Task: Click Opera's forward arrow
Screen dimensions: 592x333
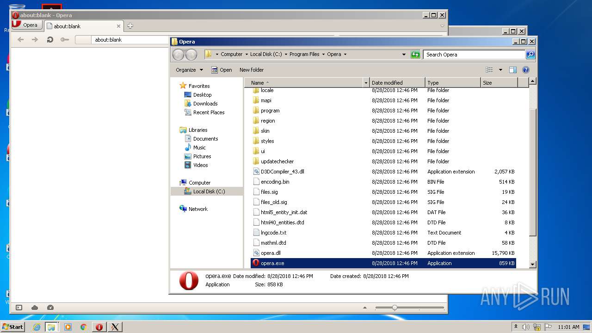Action: 35,40
